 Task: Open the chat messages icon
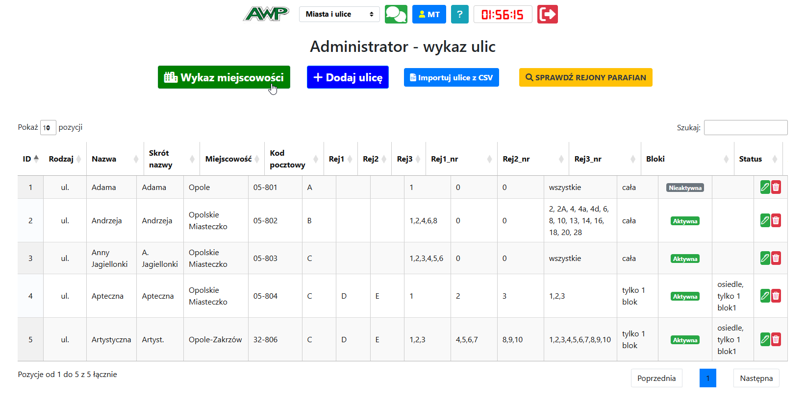(x=396, y=14)
